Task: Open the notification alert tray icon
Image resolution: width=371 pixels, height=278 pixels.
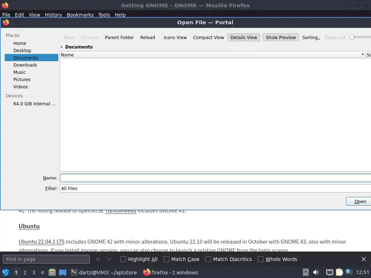Action: (349, 272)
